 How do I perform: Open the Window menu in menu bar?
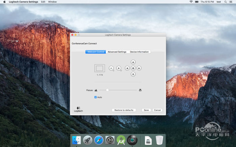(52, 2)
